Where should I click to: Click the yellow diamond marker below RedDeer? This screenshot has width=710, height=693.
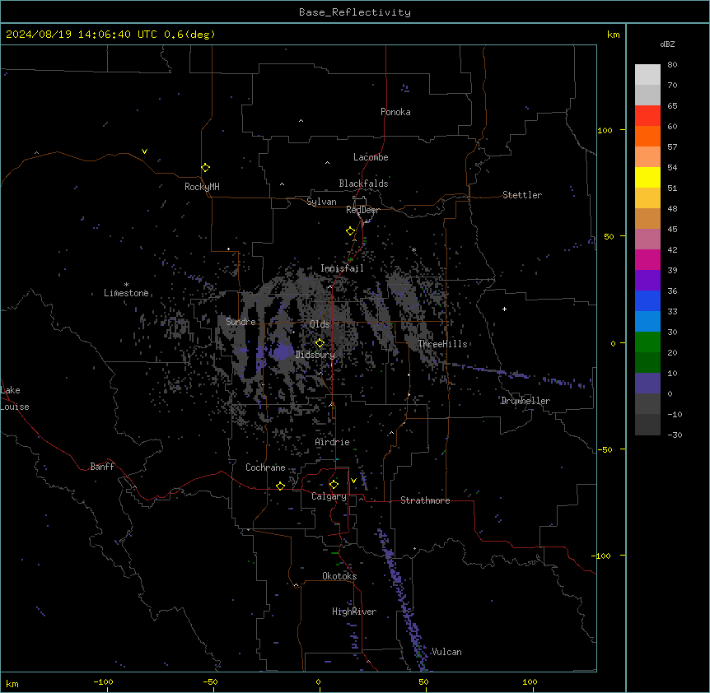pos(350,230)
